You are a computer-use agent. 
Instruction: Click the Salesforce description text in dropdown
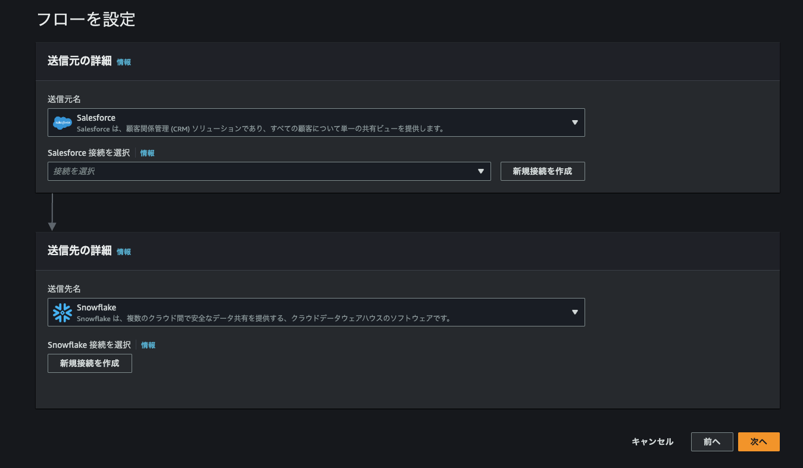coord(261,128)
